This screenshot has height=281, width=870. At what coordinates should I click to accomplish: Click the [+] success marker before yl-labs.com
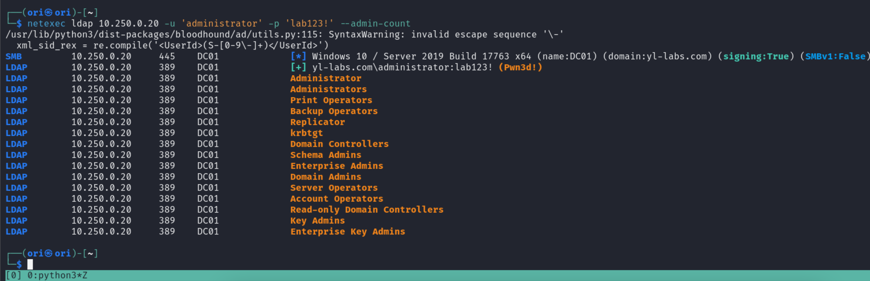tap(298, 68)
